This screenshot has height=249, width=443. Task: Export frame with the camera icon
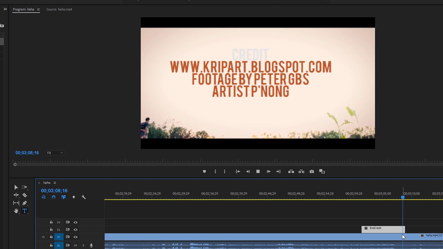(312, 172)
